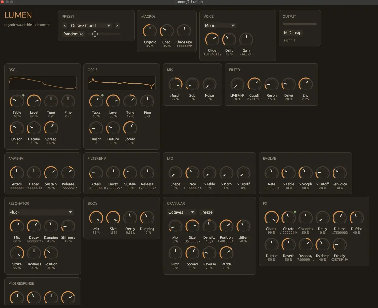Click the Resonator Stiffness knob

point(68,226)
